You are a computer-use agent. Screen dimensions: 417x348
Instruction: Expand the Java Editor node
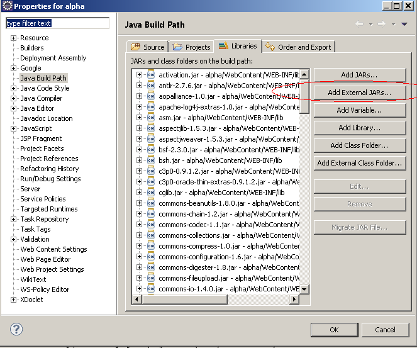14,108
